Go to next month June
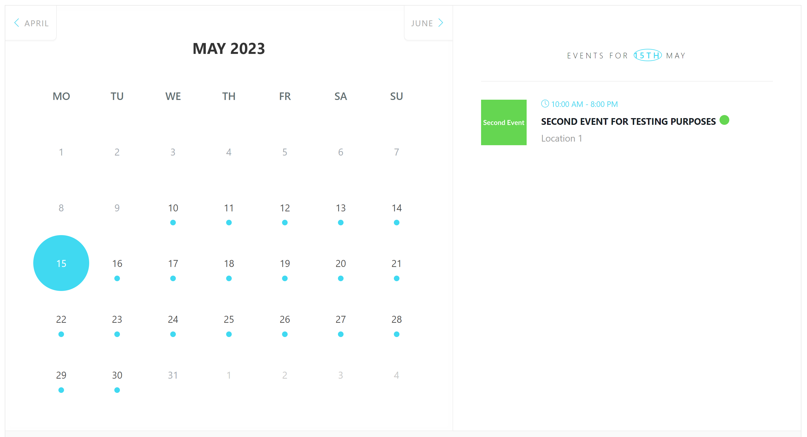Screen dimensions: 807x437 428,23
